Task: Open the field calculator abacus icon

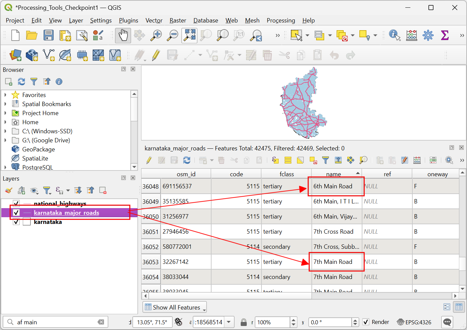Action: pyautogui.click(x=412, y=35)
